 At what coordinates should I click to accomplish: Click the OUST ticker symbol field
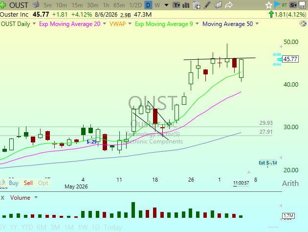tap(19, 5)
